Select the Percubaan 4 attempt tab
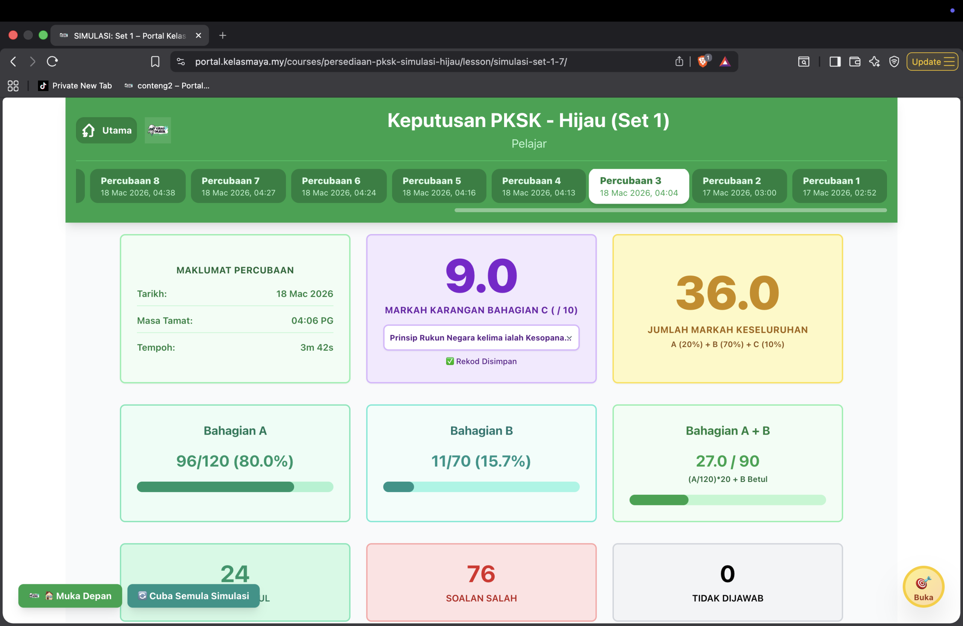Screen dimensions: 963x626 (x=539, y=186)
